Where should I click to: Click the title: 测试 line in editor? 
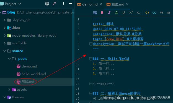(103, 24)
